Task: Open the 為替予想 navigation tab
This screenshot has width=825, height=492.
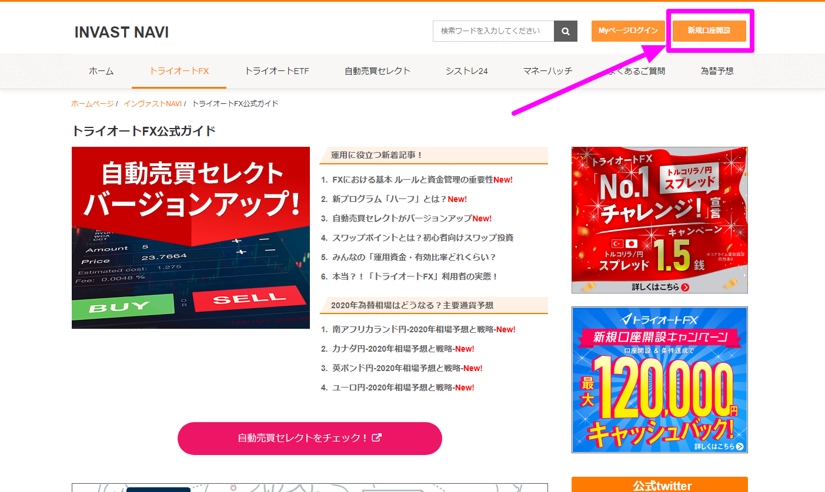Action: (x=717, y=71)
